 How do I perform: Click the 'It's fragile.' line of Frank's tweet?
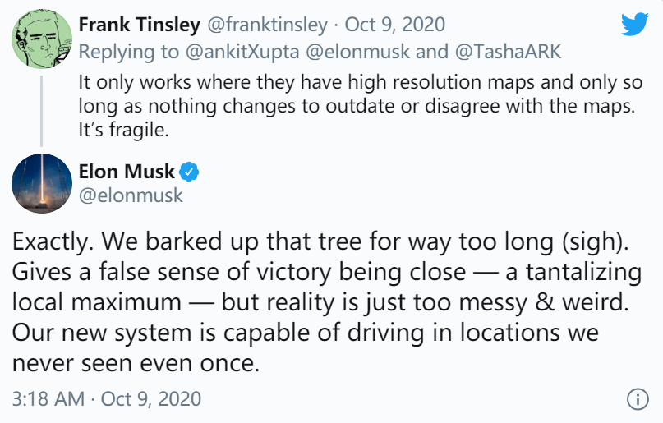[x=123, y=130]
